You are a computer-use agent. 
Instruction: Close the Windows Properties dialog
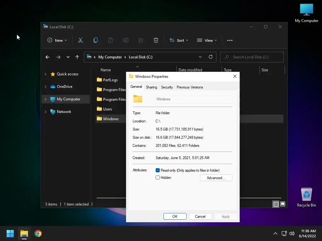click(x=235, y=76)
